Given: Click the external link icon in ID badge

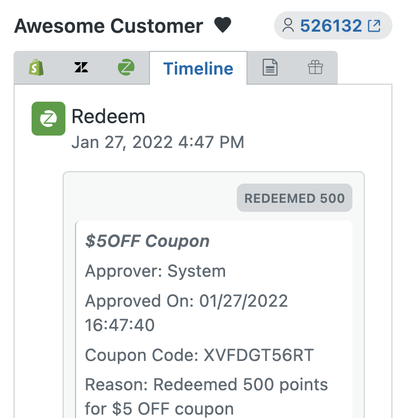Looking at the screenshot, I should point(373,25).
